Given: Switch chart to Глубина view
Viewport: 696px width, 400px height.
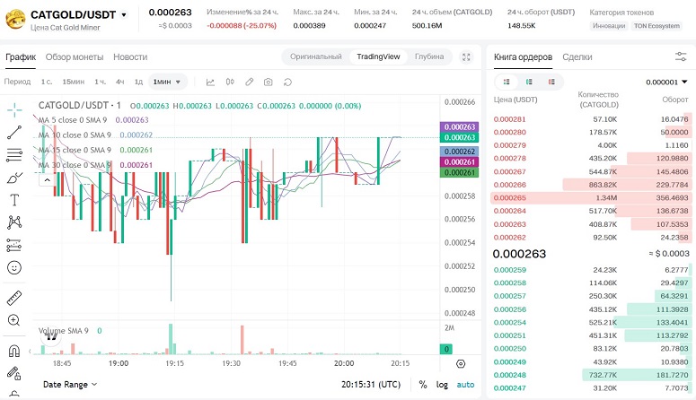Looking at the screenshot, I should (429, 57).
